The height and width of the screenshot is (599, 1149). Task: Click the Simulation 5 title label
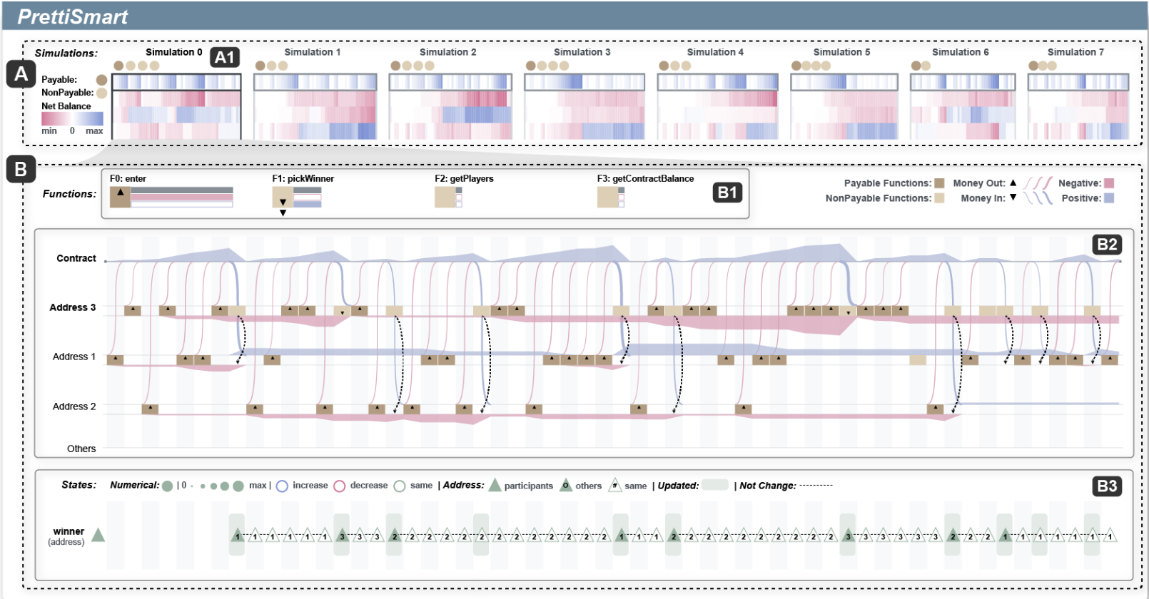coord(841,52)
